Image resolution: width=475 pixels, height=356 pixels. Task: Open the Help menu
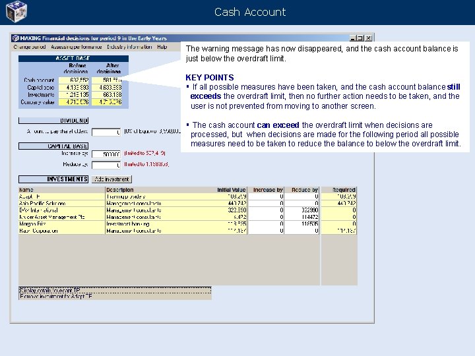coord(162,47)
